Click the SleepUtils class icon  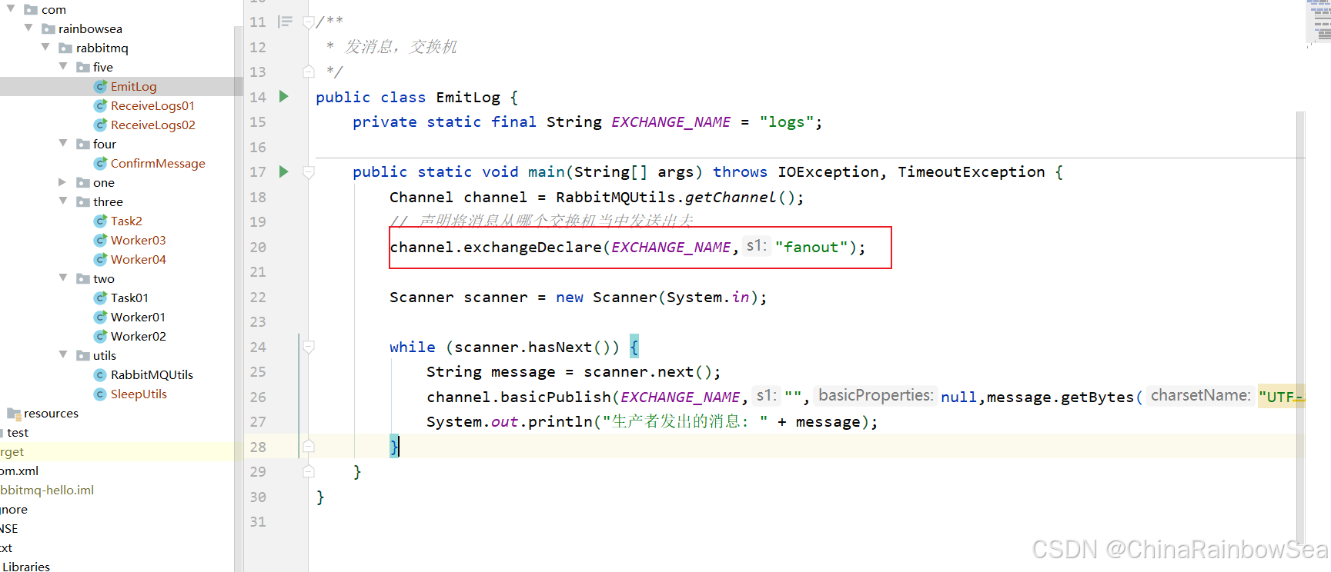(x=100, y=394)
